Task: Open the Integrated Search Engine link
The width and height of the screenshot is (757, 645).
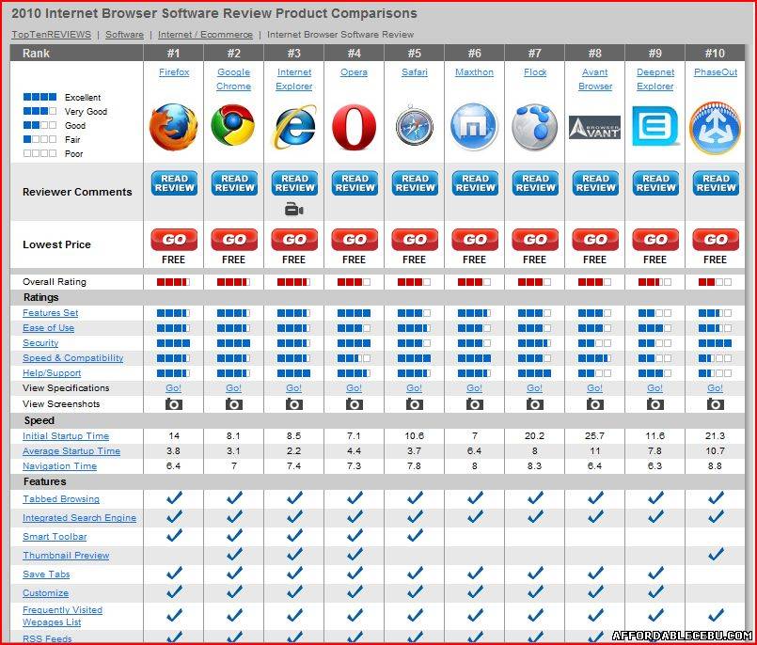Action: point(79,518)
